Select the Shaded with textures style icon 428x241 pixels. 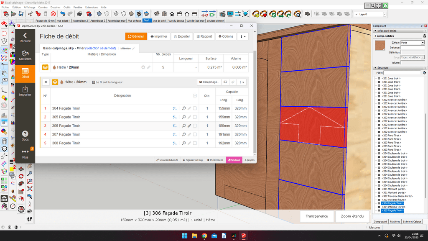(139, 14)
